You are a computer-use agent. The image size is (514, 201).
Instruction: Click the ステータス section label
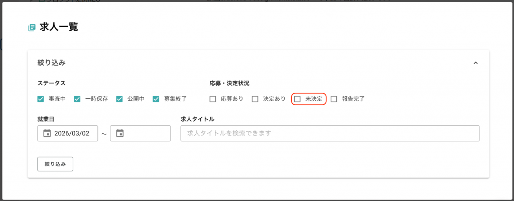51,83
